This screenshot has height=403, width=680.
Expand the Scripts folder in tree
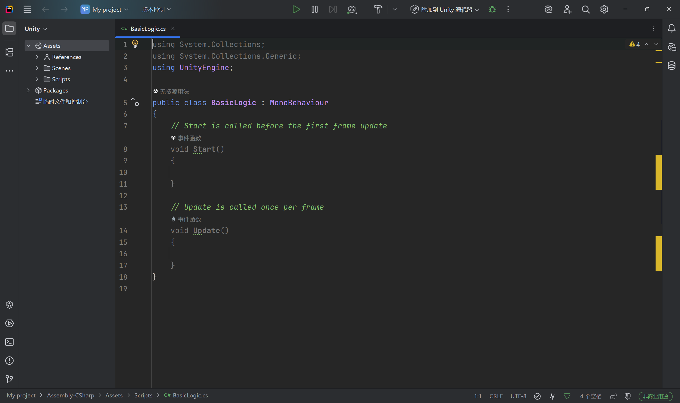pos(37,79)
